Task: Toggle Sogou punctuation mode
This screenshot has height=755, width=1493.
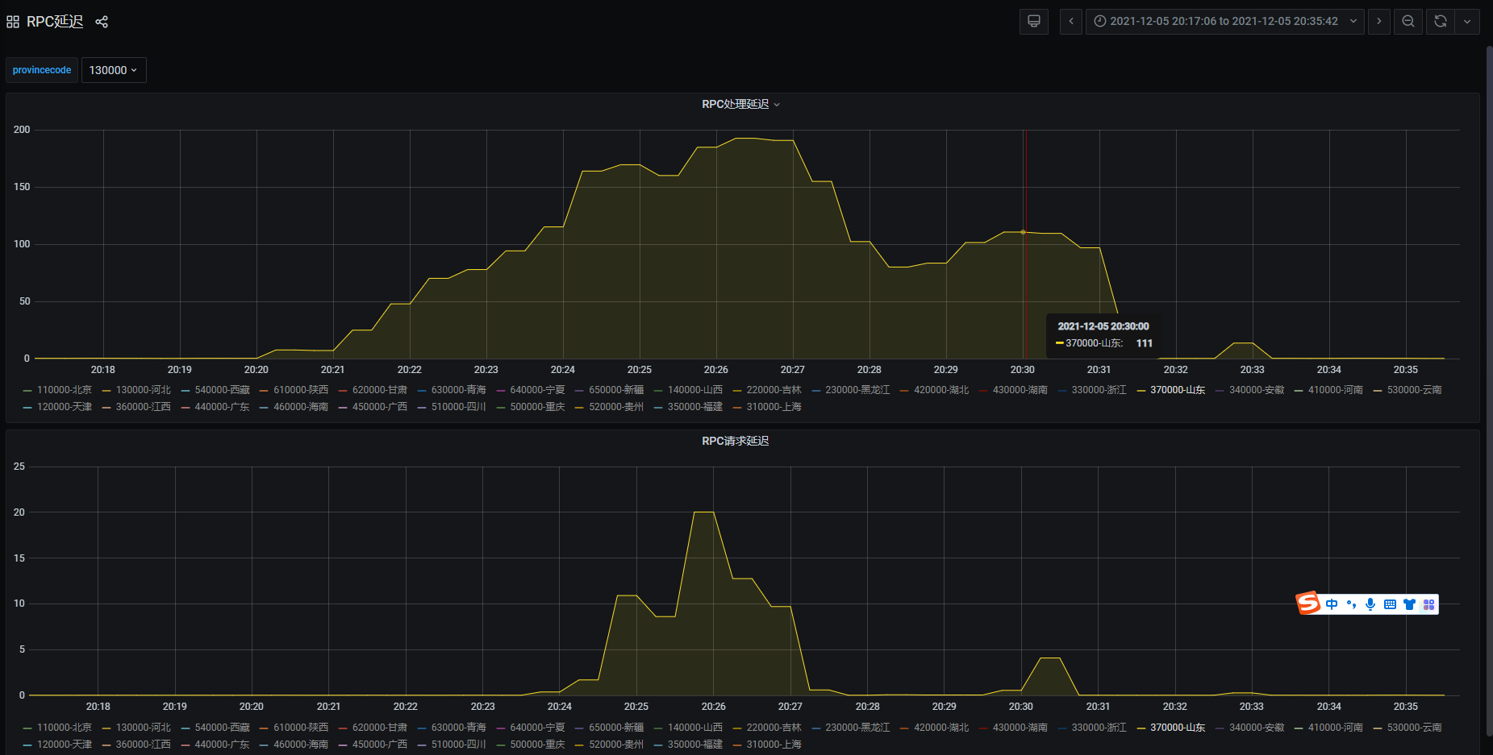Action: (1351, 604)
